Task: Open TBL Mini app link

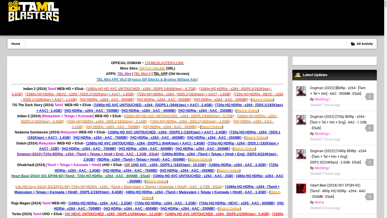Action: coord(124,74)
